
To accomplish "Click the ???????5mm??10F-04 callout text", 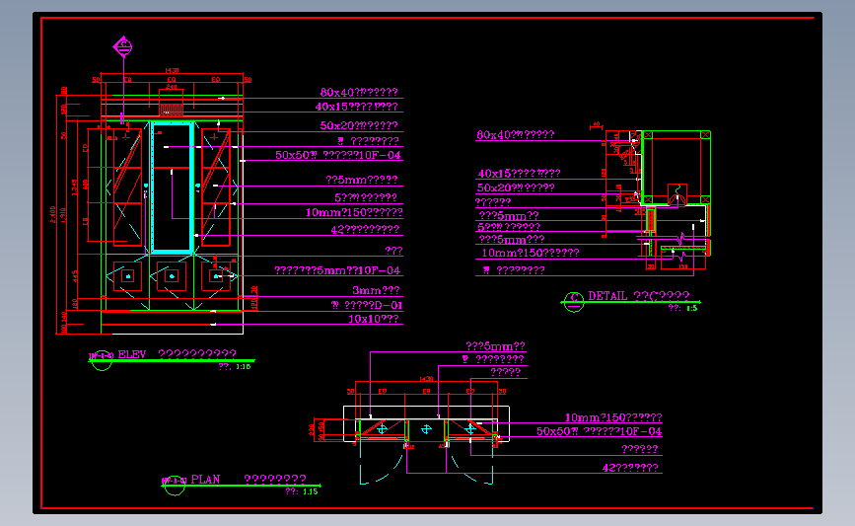I will [337, 270].
